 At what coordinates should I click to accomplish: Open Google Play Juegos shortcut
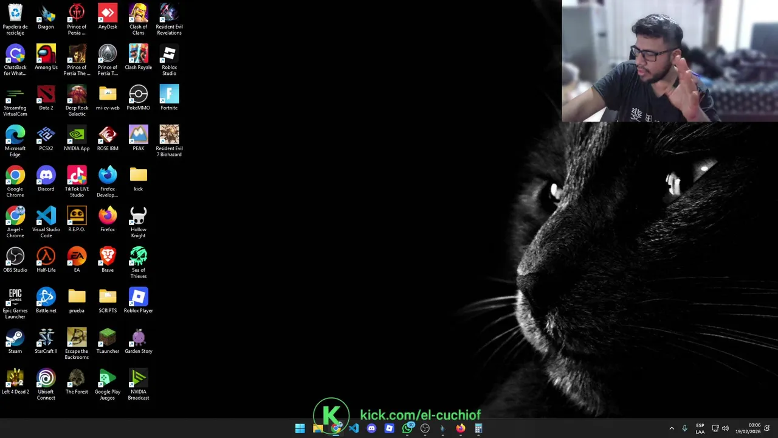[108, 384]
